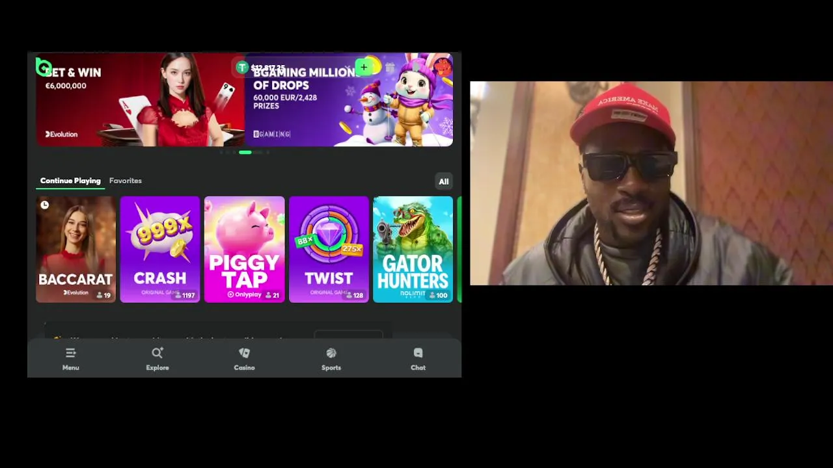The height and width of the screenshot is (468, 833).
Task: Click the green BC logo in the header
Action: click(44, 67)
